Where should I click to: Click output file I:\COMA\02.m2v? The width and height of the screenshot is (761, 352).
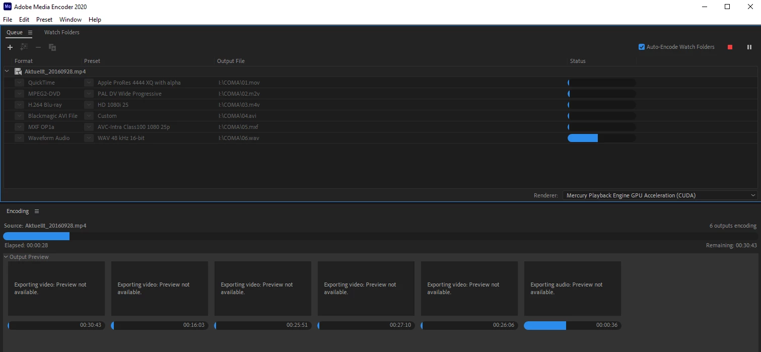(239, 94)
